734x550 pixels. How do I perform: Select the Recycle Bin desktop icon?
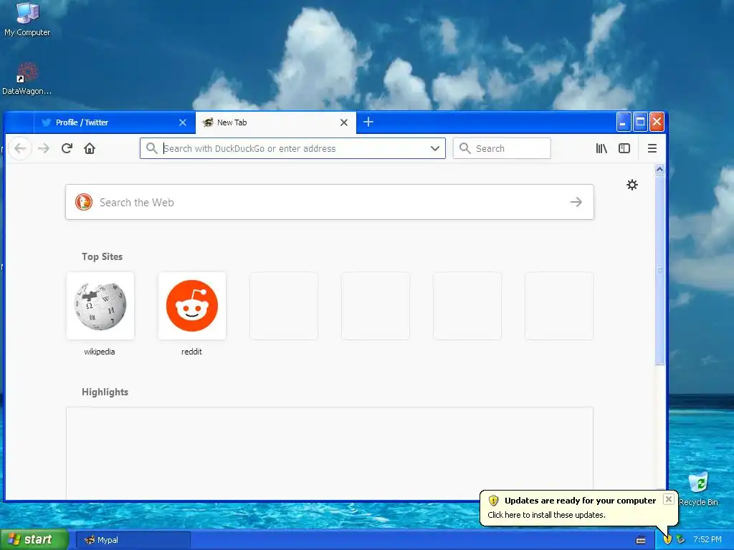(x=698, y=489)
